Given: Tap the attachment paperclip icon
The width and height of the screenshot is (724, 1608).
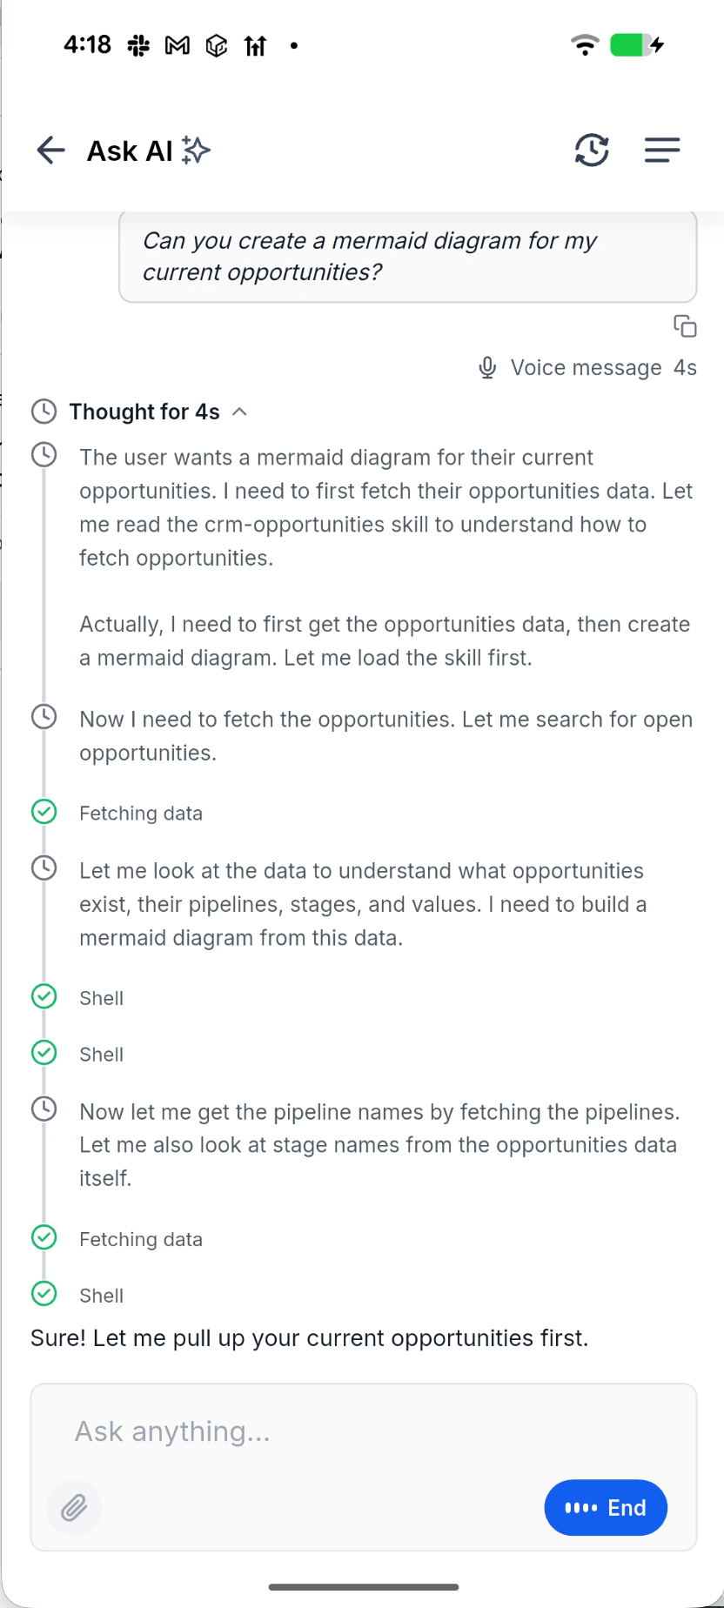Looking at the screenshot, I should [x=74, y=1507].
